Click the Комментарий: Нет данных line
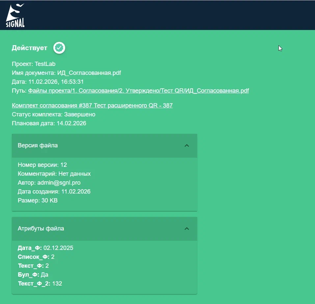The width and height of the screenshot is (315, 304). (54, 173)
